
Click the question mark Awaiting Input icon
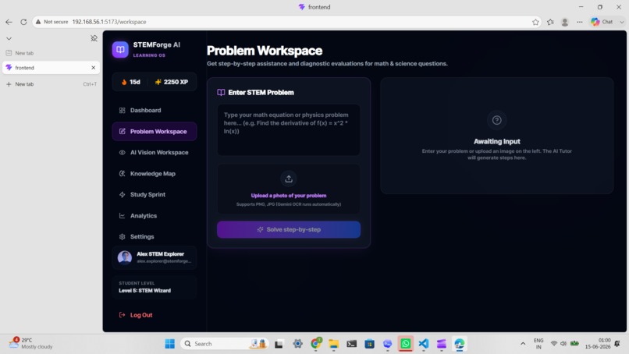click(496, 120)
